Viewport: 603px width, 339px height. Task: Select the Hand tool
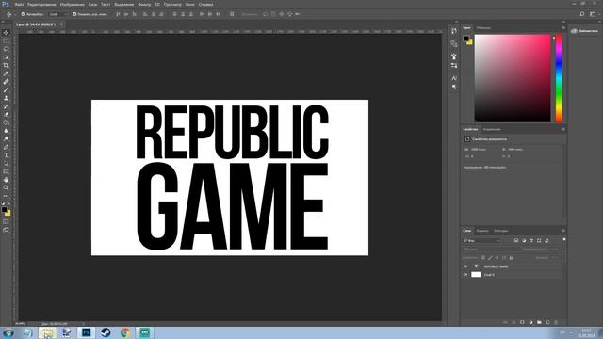click(6, 180)
